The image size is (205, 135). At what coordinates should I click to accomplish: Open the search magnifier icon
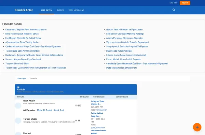point(174,10)
